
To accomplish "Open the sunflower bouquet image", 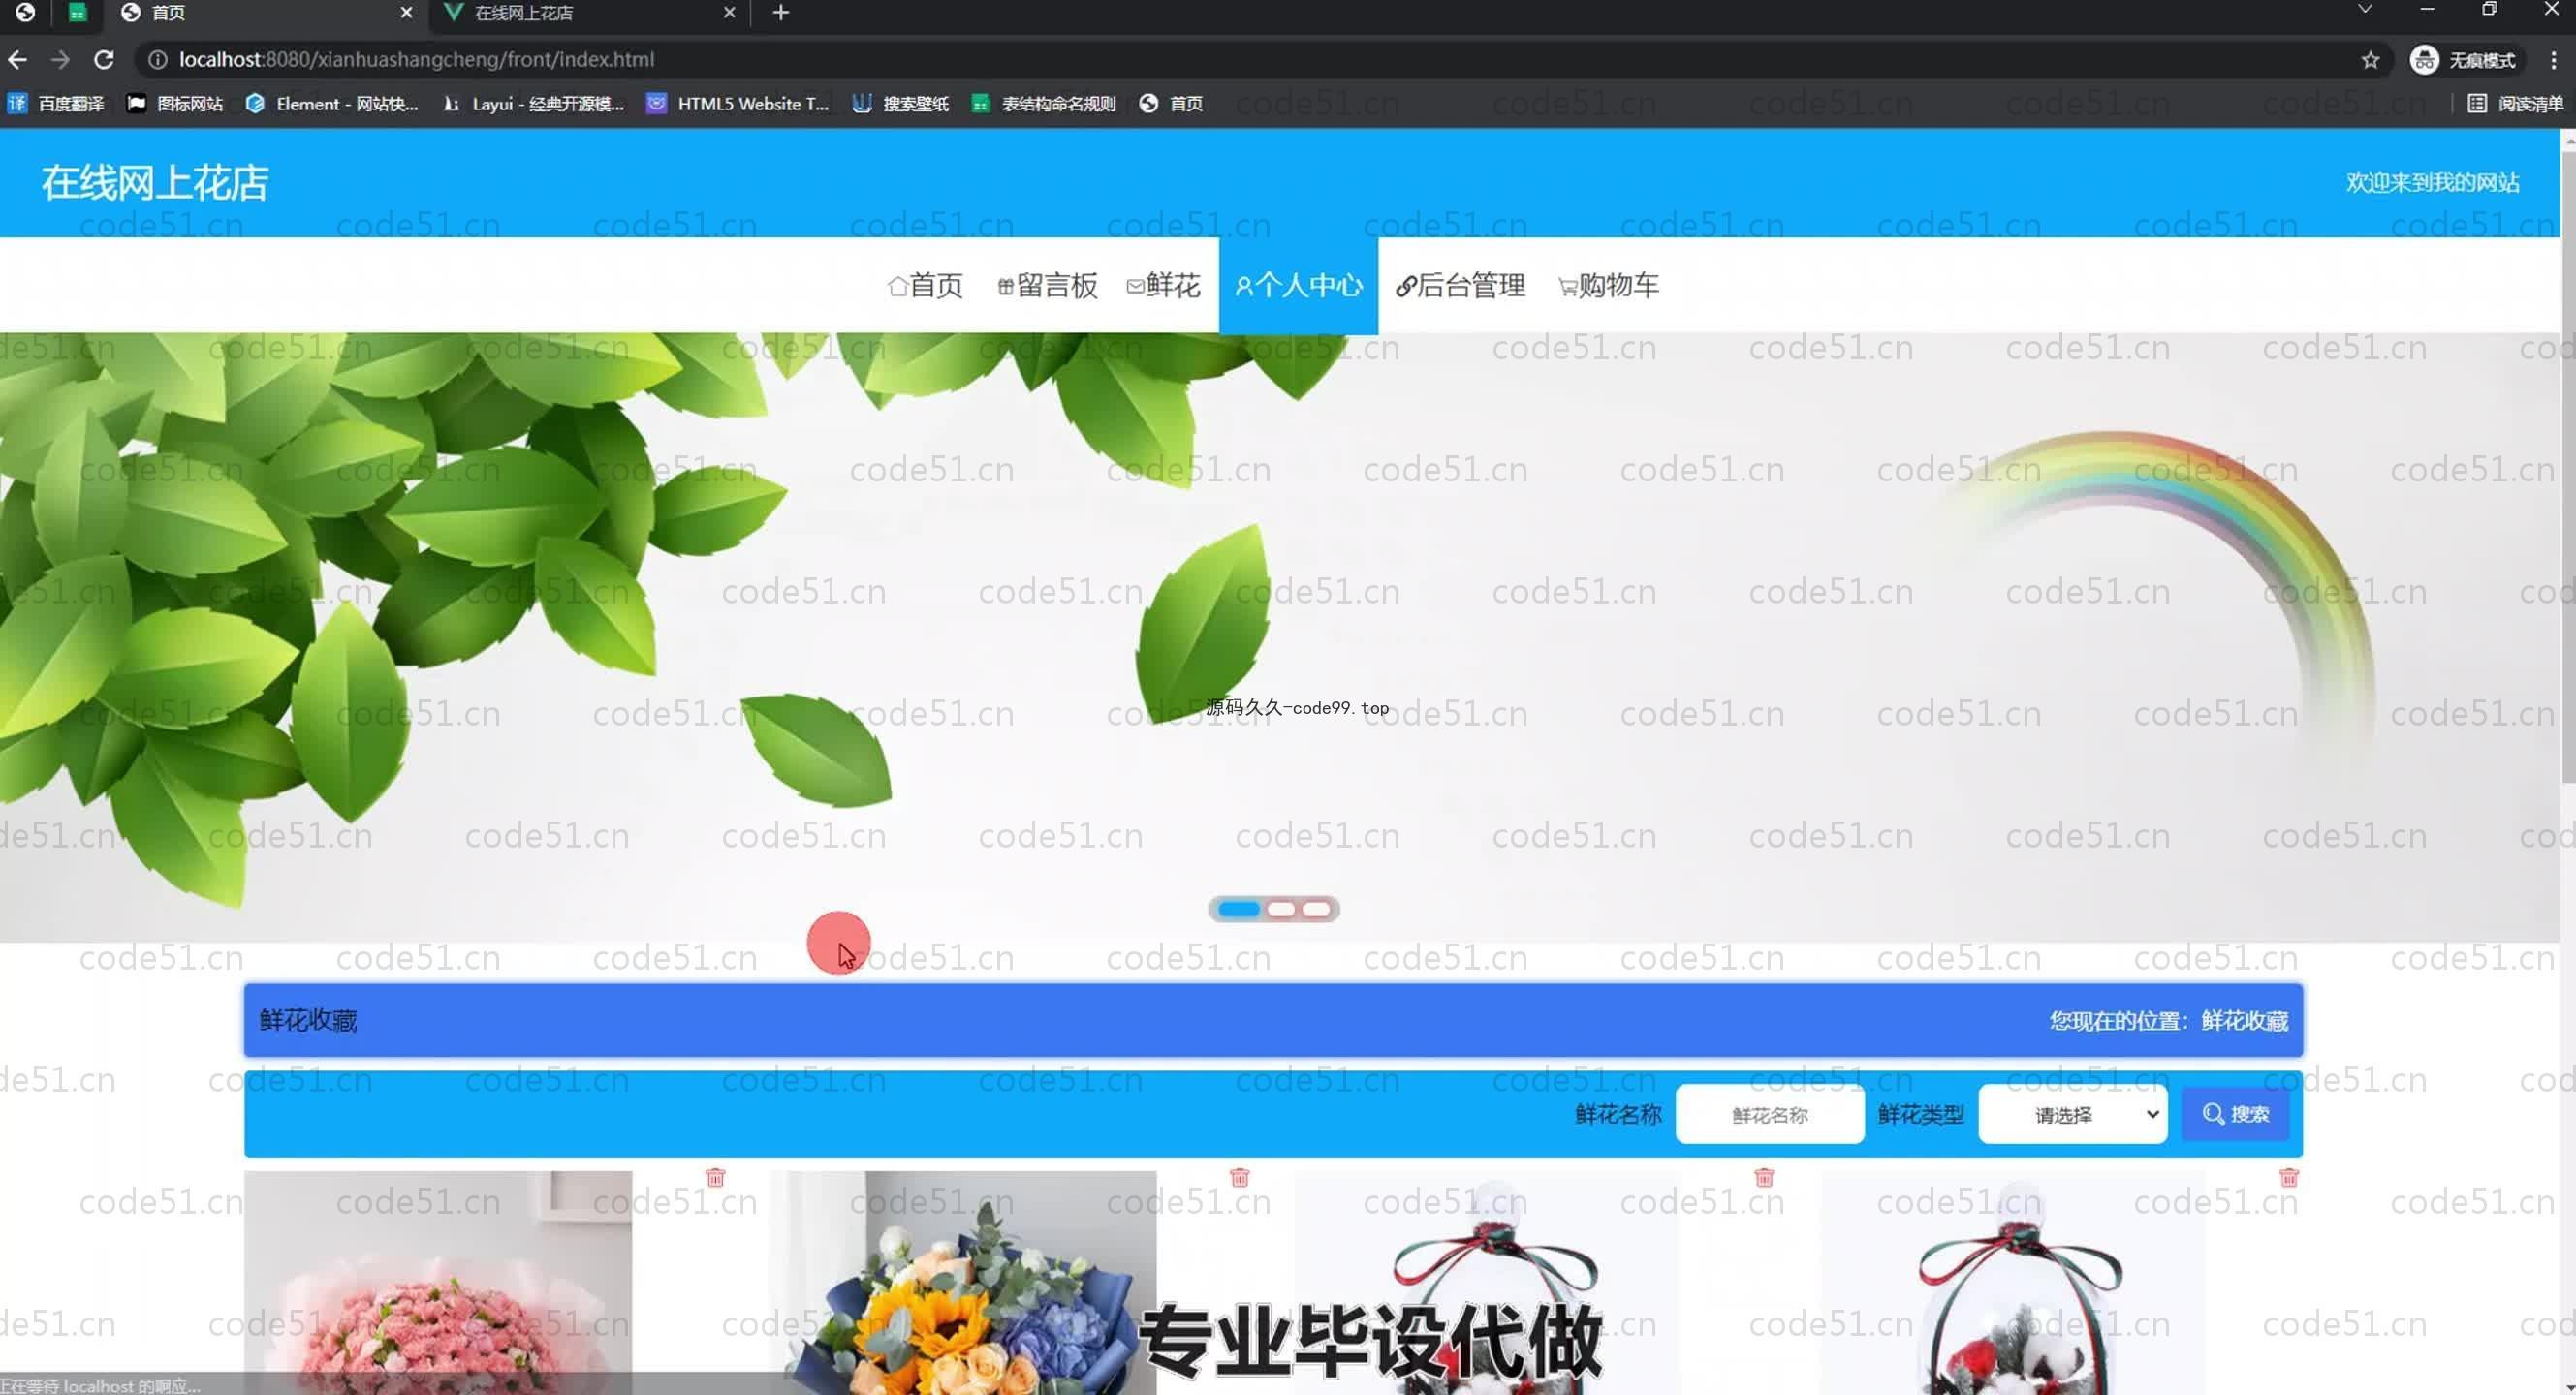I will [963, 1283].
